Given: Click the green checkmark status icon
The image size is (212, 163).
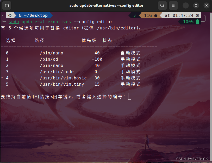Looking at the screenshot, I should [x=135, y=16].
